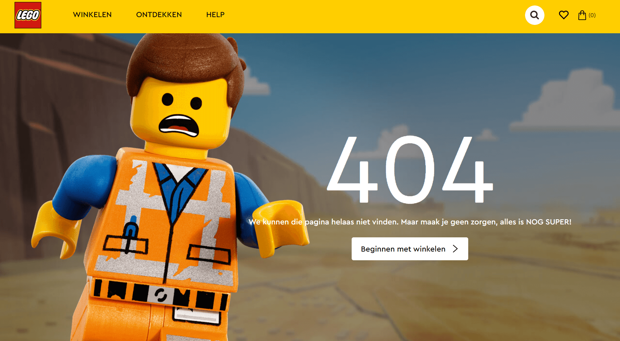Click the Beginnen met winkelen button
Screen dimensions: 620x341
pyautogui.click(x=410, y=249)
